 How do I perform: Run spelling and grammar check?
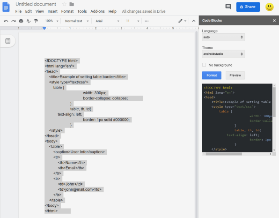pos(29,21)
